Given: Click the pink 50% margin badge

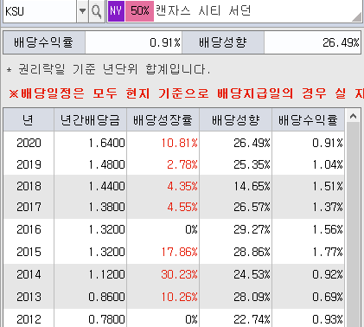Looking at the screenshot, I should [x=140, y=11].
